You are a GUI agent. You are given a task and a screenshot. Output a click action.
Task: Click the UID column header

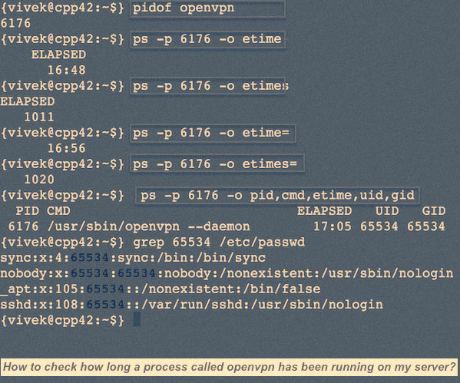[x=387, y=211]
